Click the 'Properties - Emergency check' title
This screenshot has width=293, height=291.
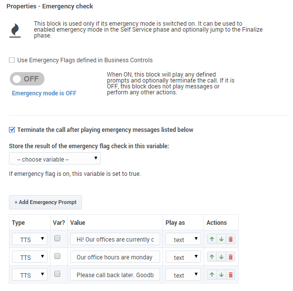tap(50, 6)
